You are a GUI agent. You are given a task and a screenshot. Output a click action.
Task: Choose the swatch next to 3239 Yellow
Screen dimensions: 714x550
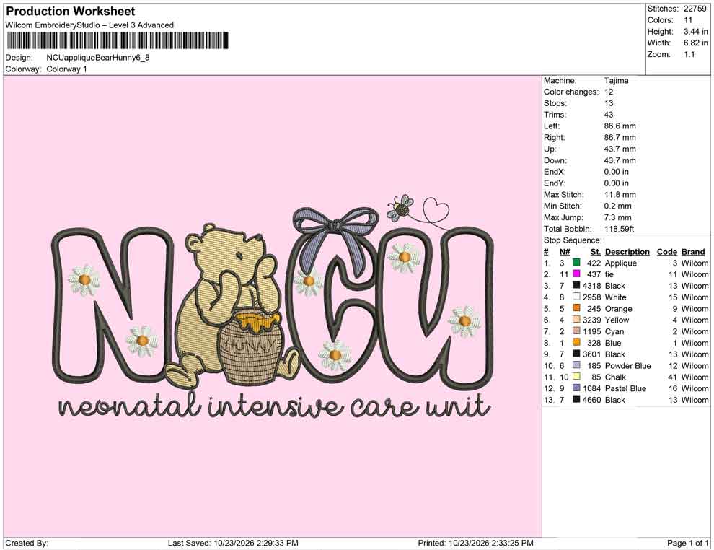coord(576,320)
